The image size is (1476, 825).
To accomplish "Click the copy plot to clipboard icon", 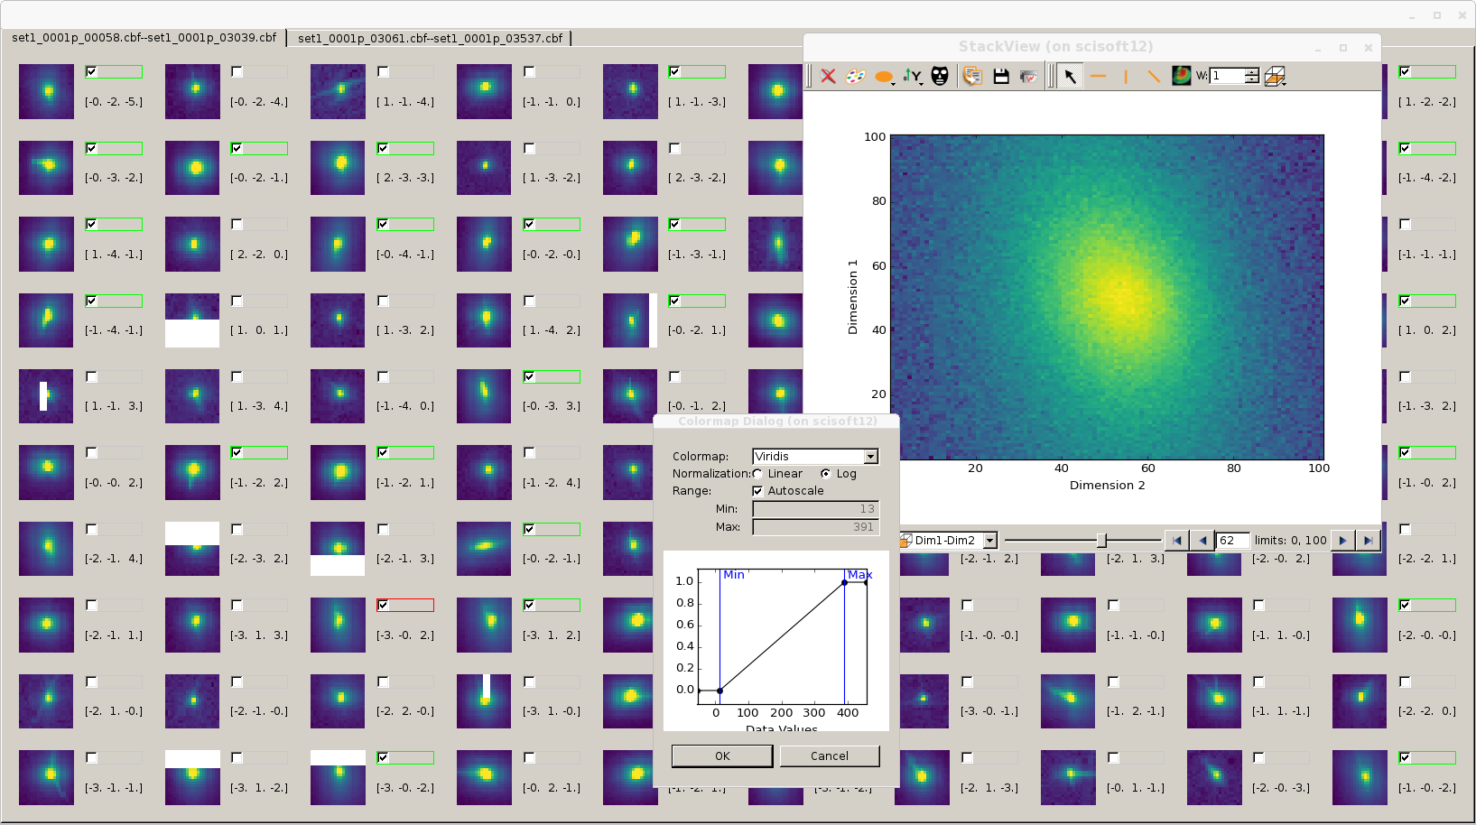I will pos(972,77).
